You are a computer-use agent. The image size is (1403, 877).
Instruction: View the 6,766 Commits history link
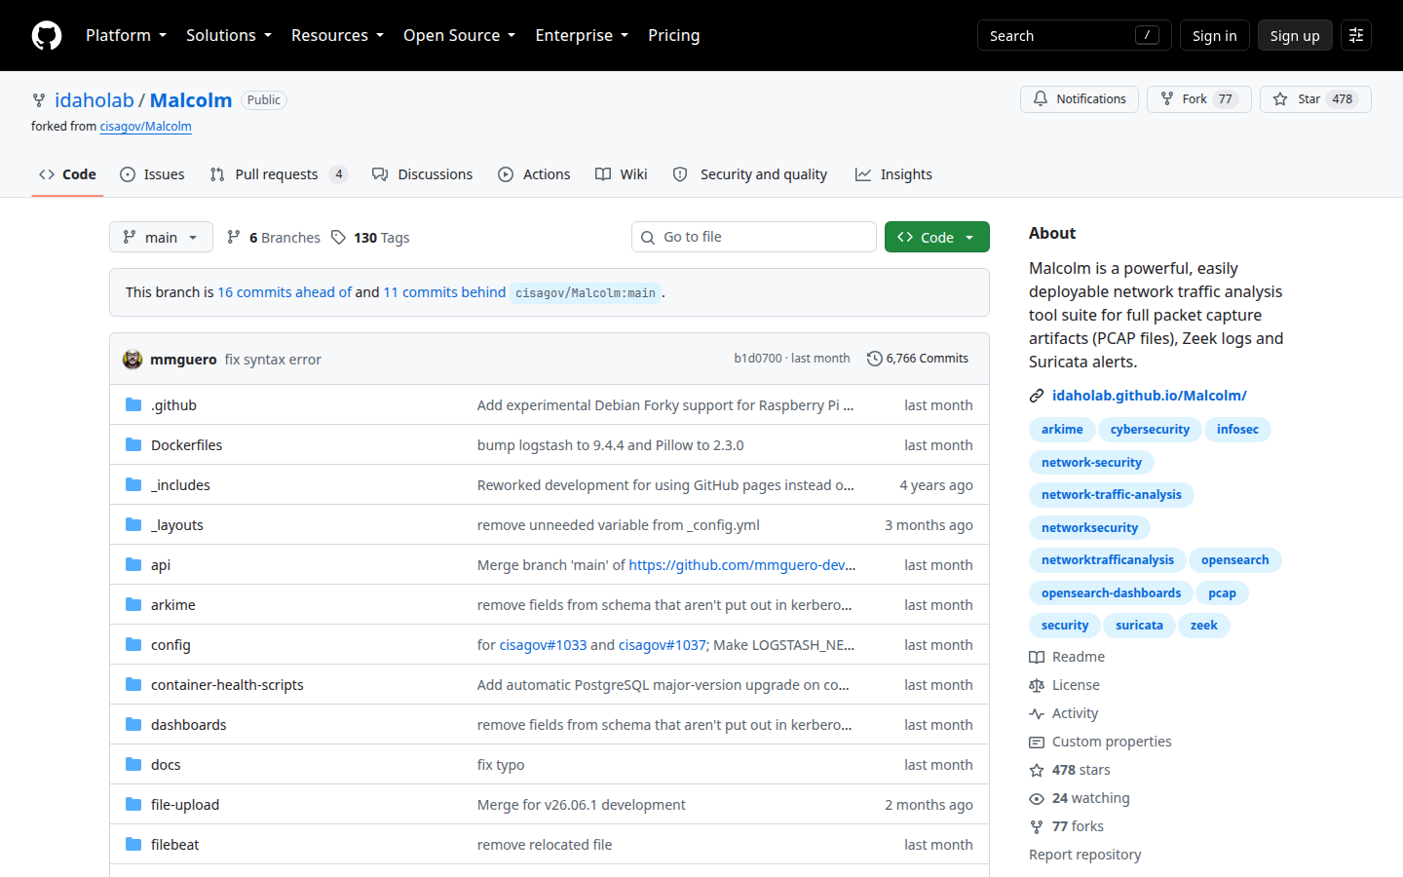click(x=918, y=359)
